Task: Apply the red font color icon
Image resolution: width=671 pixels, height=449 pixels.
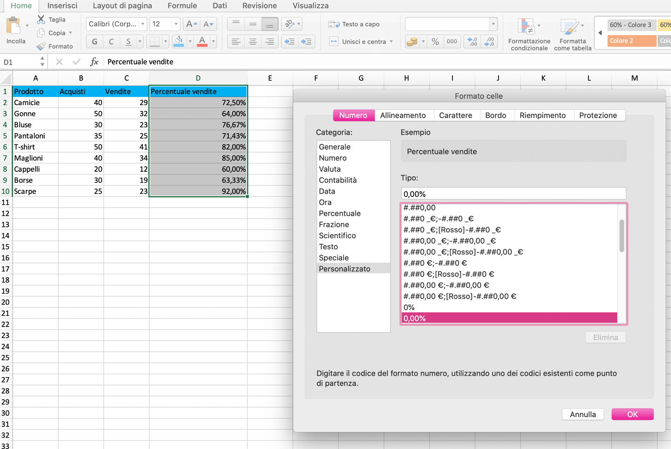Action: (x=202, y=41)
